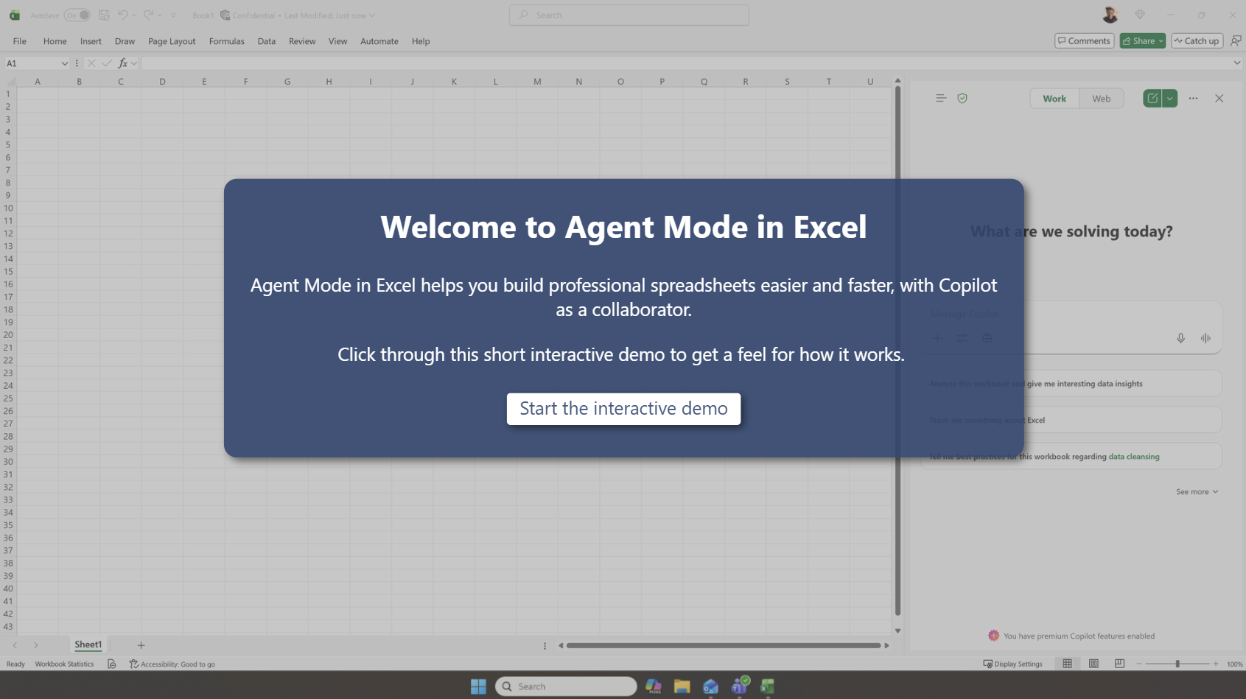Open the Data ribbon tab

click(x=267, y=41)
